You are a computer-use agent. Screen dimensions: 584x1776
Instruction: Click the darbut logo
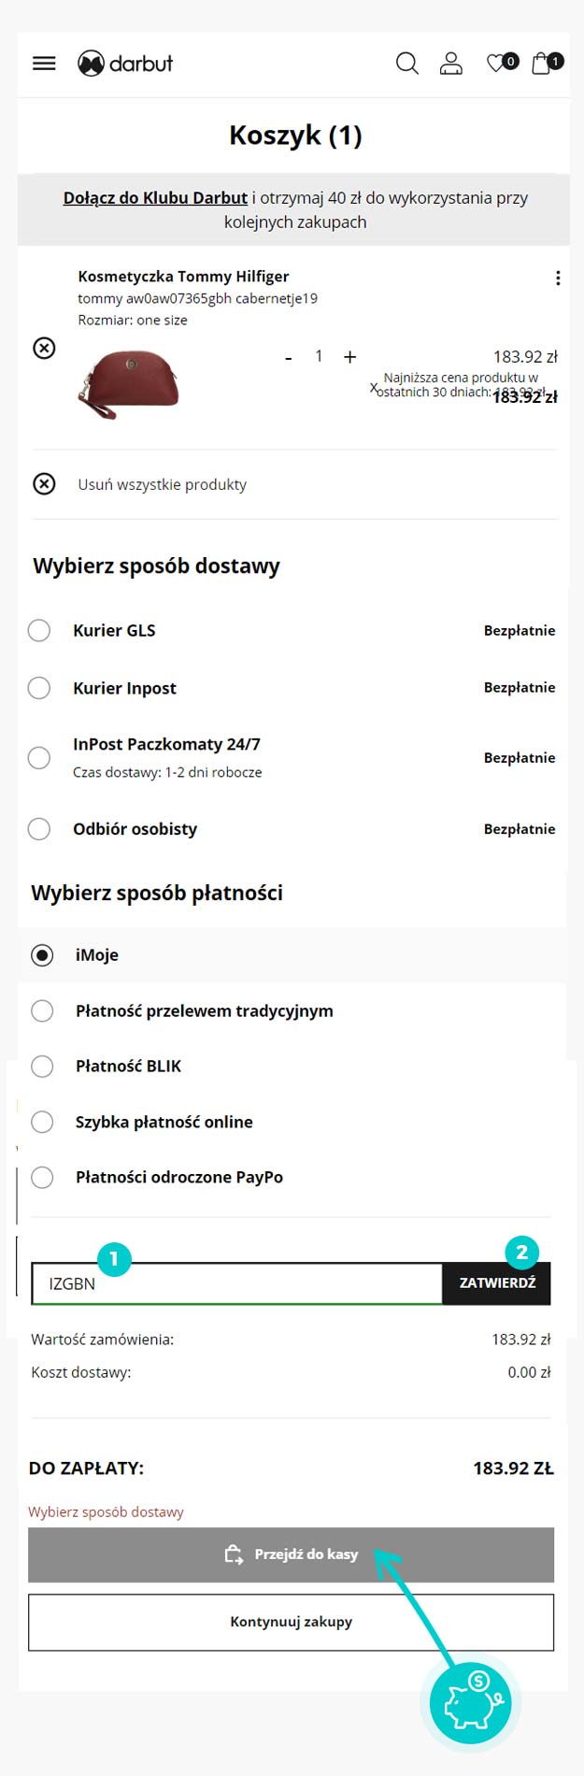(126, 64)
